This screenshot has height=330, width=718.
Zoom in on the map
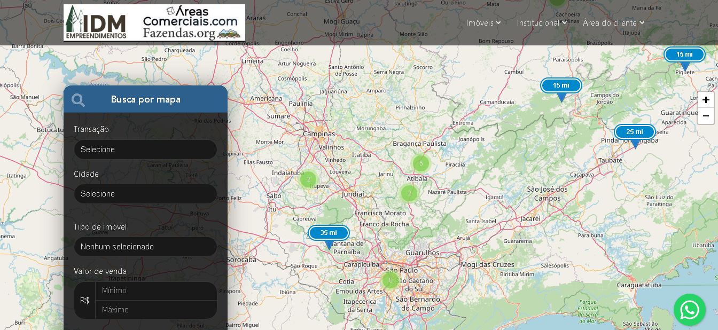point(706,100)
